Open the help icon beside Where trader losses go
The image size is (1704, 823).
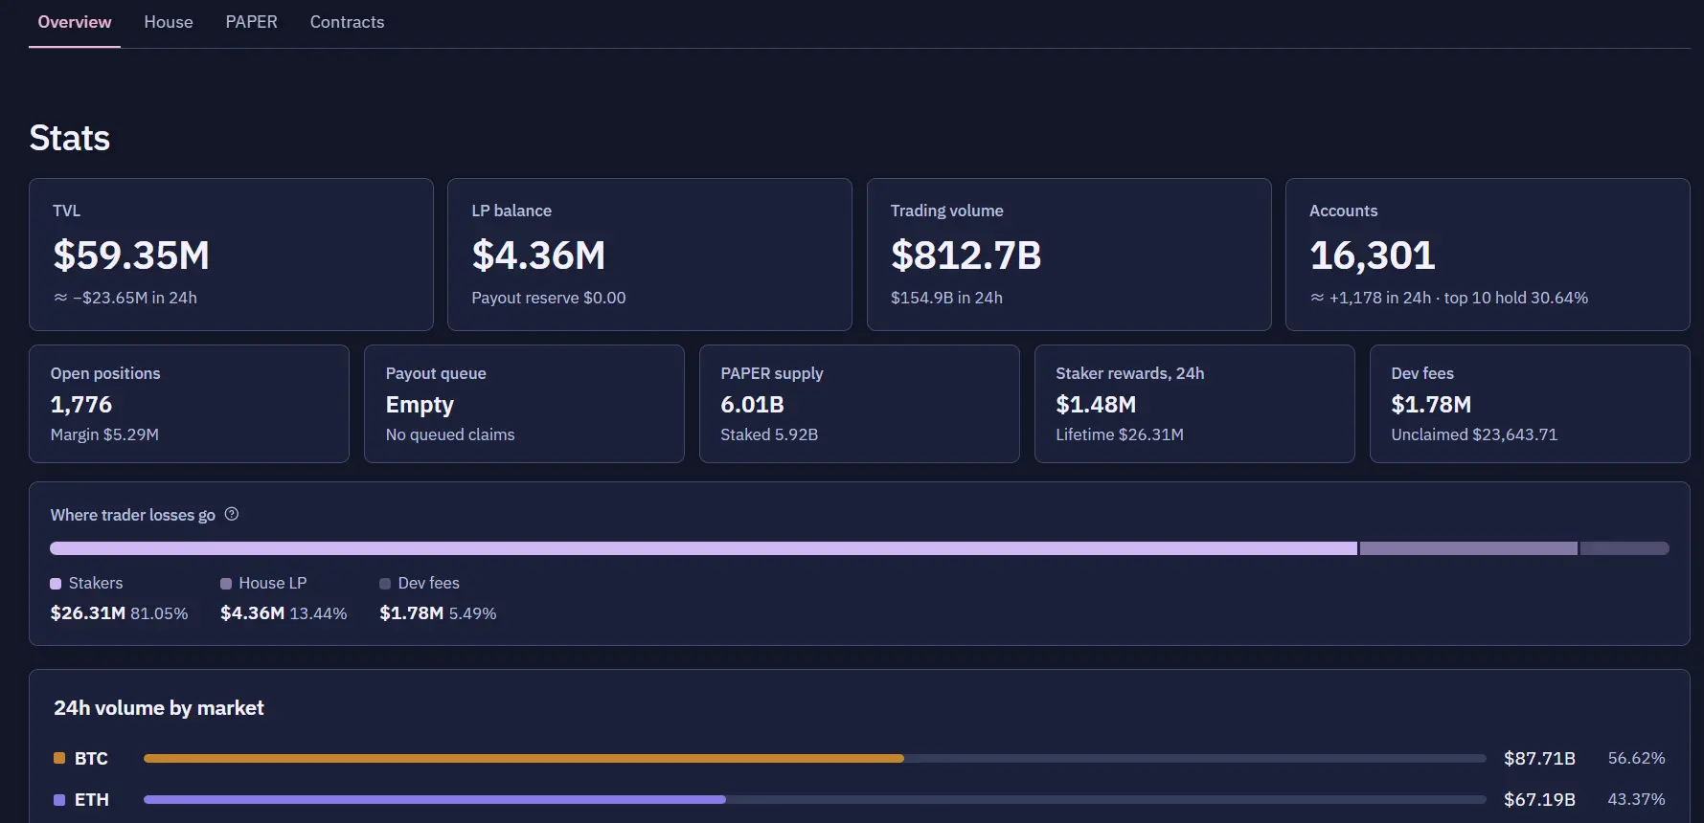pos(232,515)
